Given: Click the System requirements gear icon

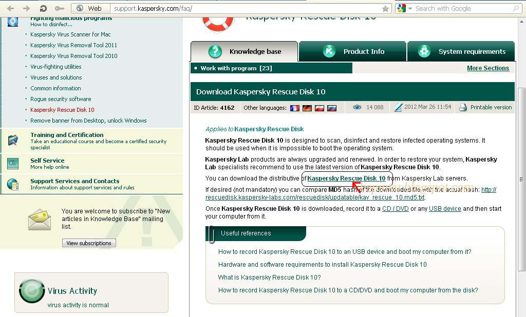Looking at the screenshot, I should click(x=424, y=51).
